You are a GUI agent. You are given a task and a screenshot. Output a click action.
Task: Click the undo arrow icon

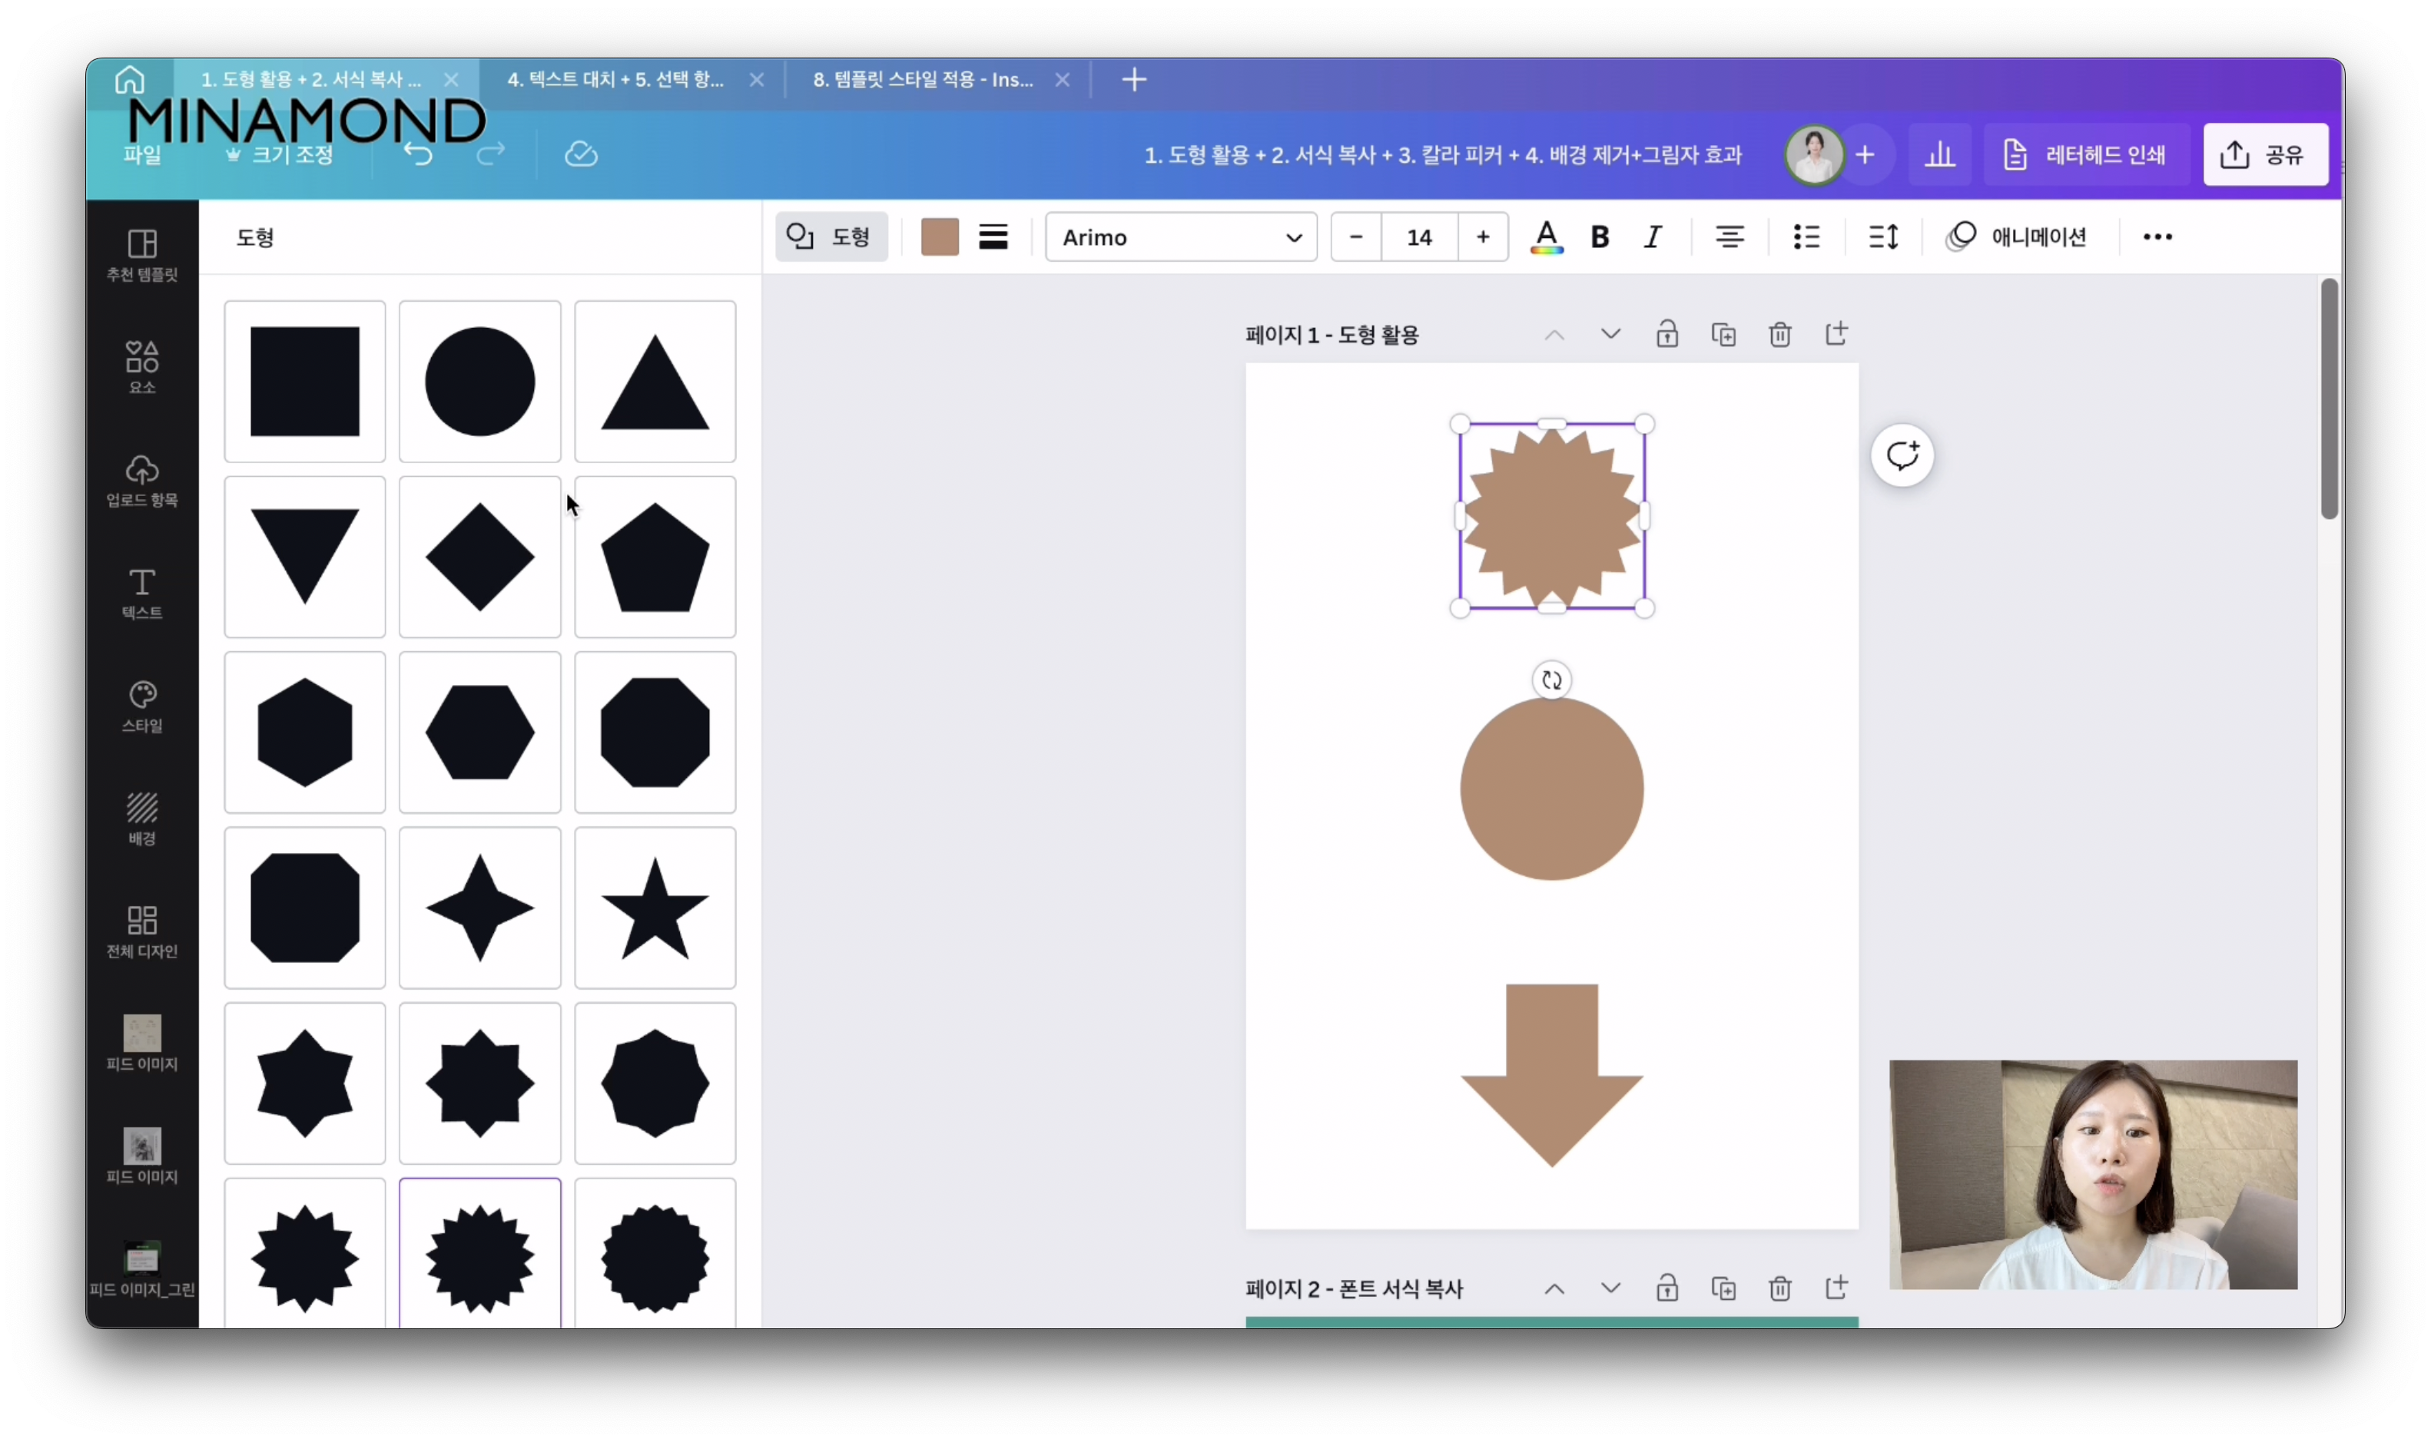[x=418, y=154]
